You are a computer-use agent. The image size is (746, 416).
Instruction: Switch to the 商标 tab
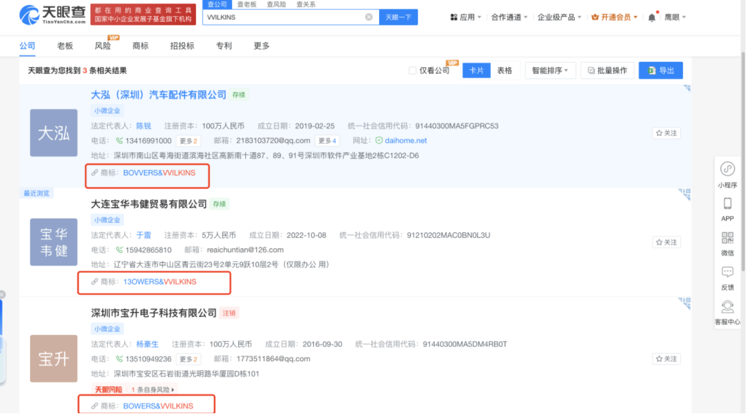tap(140, 45)
